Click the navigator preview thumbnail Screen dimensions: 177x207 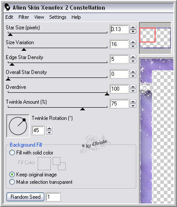(x=155, y=38)
